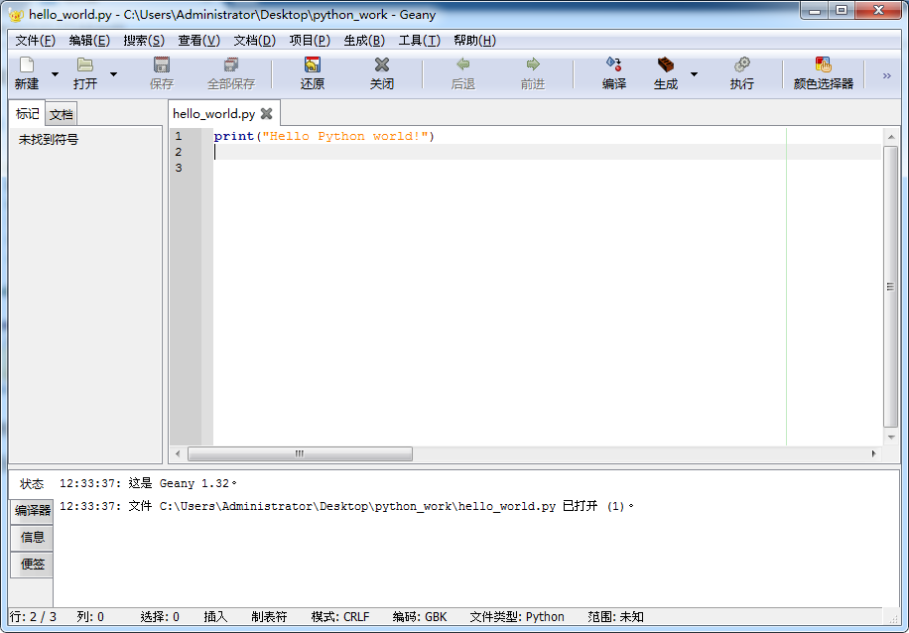
Task: Click the editor horizontal scrollbar thumb
Action: point(300,453)
